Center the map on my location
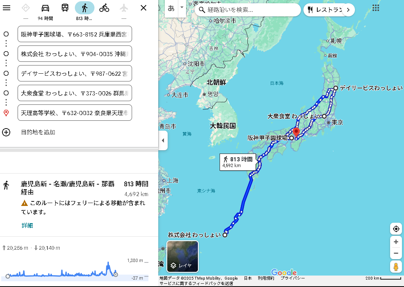Image resolution: width=404 pixels, height=287 pixels. coord(396,229)
